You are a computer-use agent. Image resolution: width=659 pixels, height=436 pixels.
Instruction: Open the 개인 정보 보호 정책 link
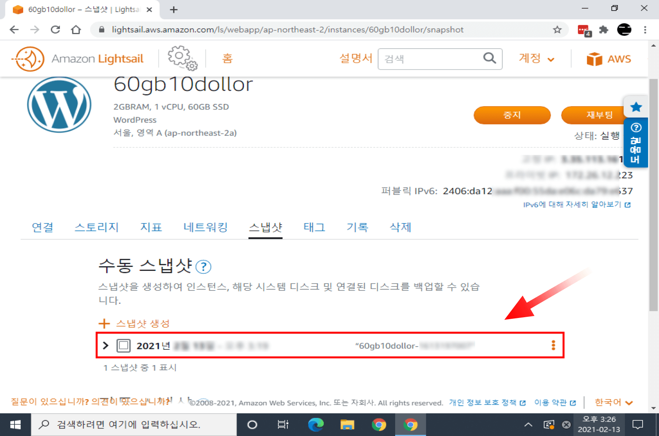tap(487, 403)
